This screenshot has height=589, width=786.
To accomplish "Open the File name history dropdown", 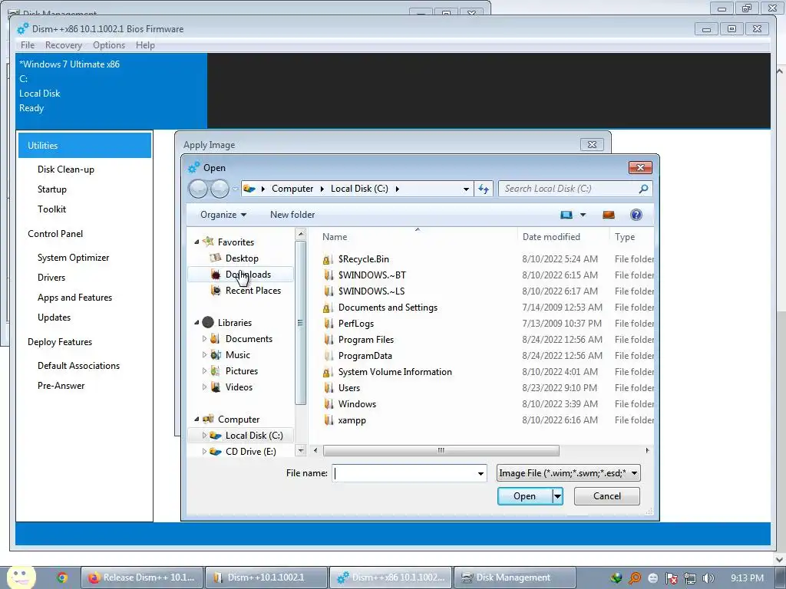I will point(481,473).
